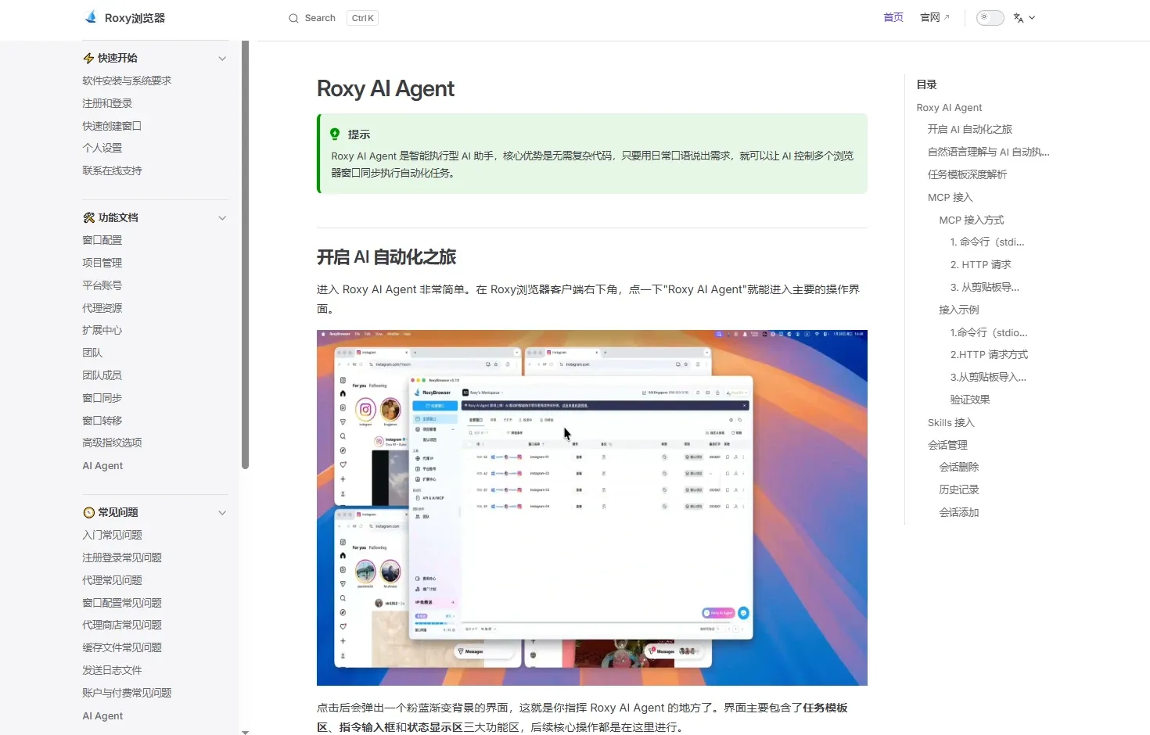
Task: Jump to 开启 AI 自动化之旅 in 目录
Action: point(970,129)
